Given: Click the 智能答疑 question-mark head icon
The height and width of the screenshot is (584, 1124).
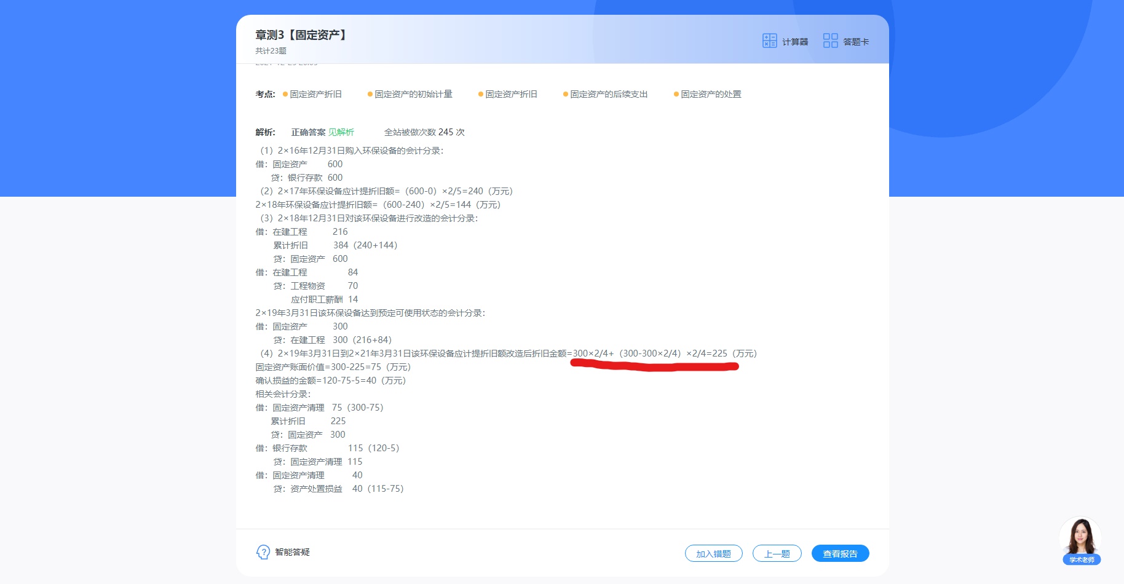Looking at the screenshot, I should click(x=263, y=552).
